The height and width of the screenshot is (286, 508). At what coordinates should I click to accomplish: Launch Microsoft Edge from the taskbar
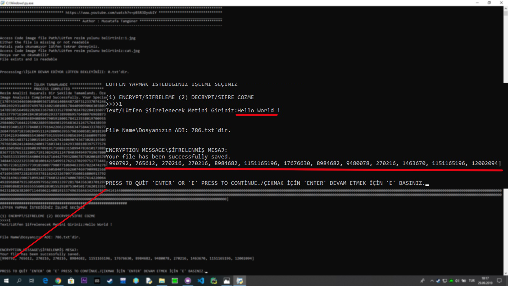click(x=45, y=281)
